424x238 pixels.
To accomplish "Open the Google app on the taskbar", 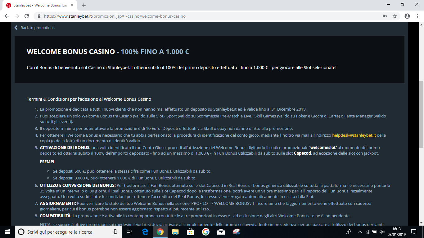I will pos(205,232).
